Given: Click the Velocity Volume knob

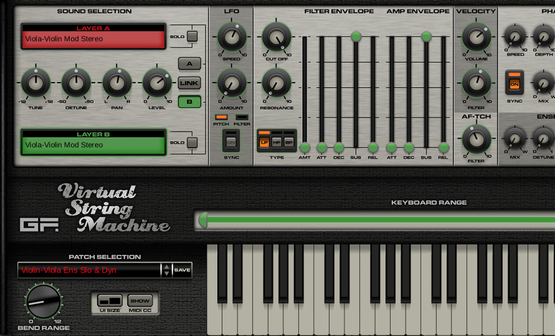Looking at the screenshot, I should [x=476, y=37].
